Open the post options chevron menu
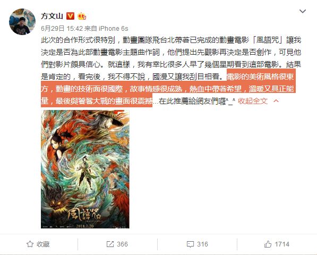Viewport: 317px width, 255px height. point(303,11)
